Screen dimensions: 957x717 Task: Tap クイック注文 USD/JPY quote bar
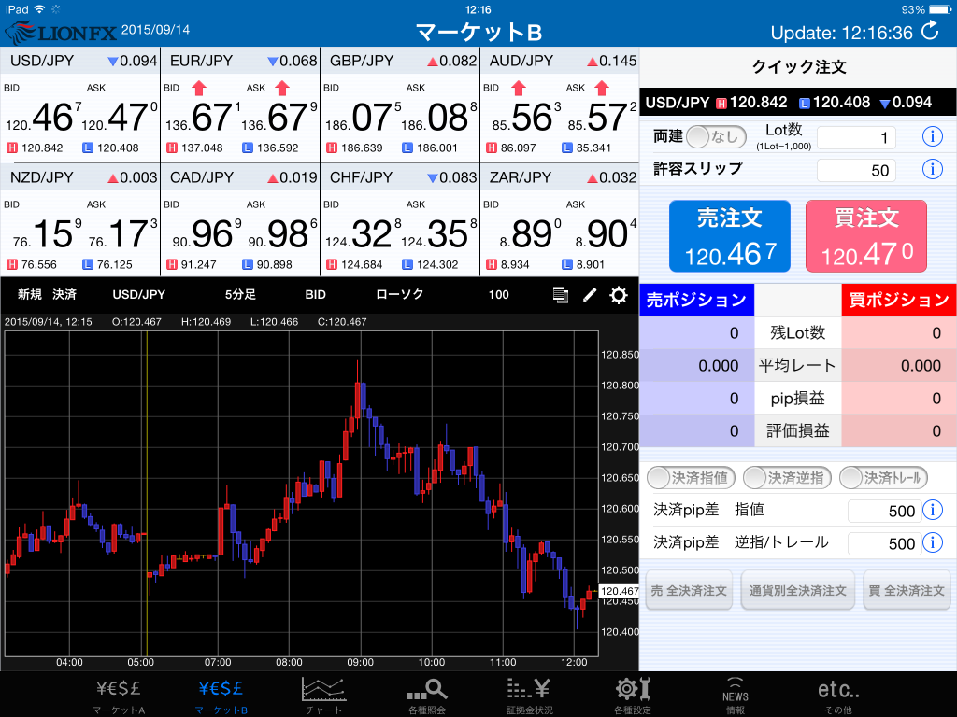point(798,102)
